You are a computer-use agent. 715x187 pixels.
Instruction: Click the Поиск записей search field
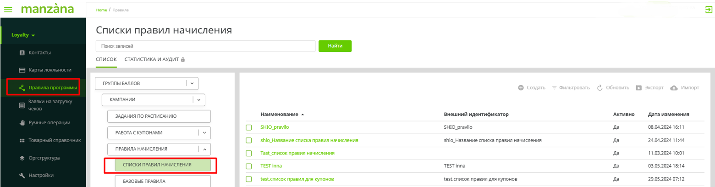(205, 46)
